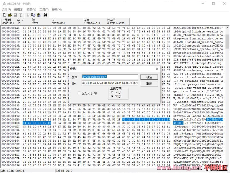The height and width of the screenshot is (173, 230).
Task: Click the vertical scrollbar up arrow
Action: (x=227, y=28)
